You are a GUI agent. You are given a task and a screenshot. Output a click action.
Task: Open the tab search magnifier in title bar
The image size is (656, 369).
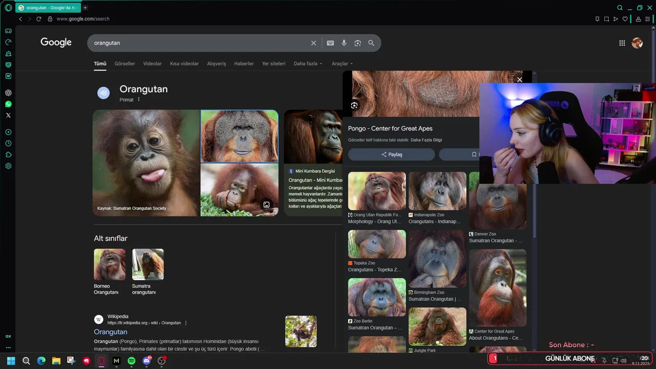coord(620,8)
